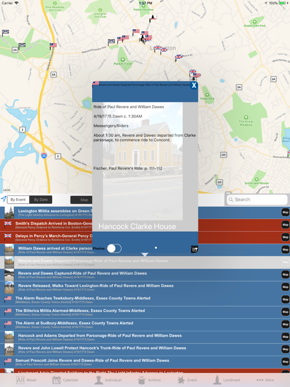Select highlighted Revere and Dawes Departed Parsonage row

point(145,263)
